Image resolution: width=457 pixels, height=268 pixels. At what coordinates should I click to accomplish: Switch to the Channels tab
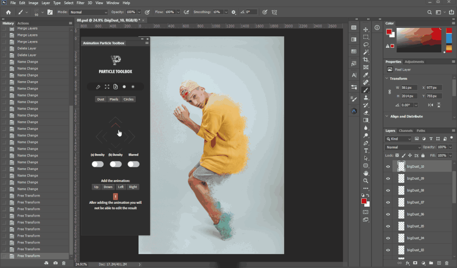(405, 131)
